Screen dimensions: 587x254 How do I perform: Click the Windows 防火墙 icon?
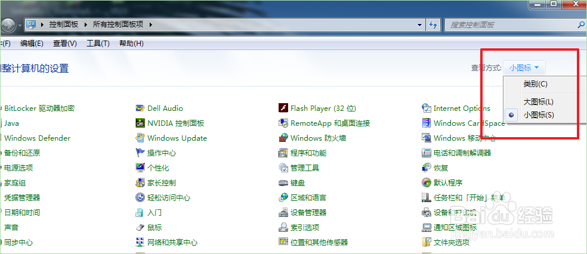coord(283,138)
